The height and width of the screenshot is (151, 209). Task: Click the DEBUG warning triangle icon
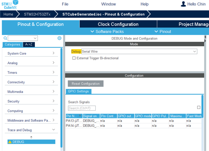coord(10,142)
